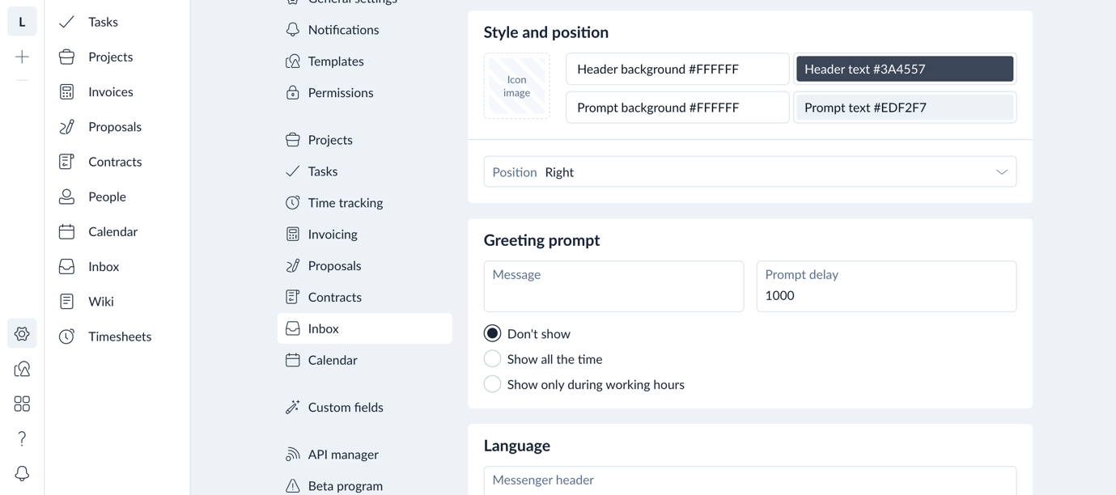Viewport: 1116px width, 495px height.
Task: Open the Position Right combo box
Action: tap(750, 172)
